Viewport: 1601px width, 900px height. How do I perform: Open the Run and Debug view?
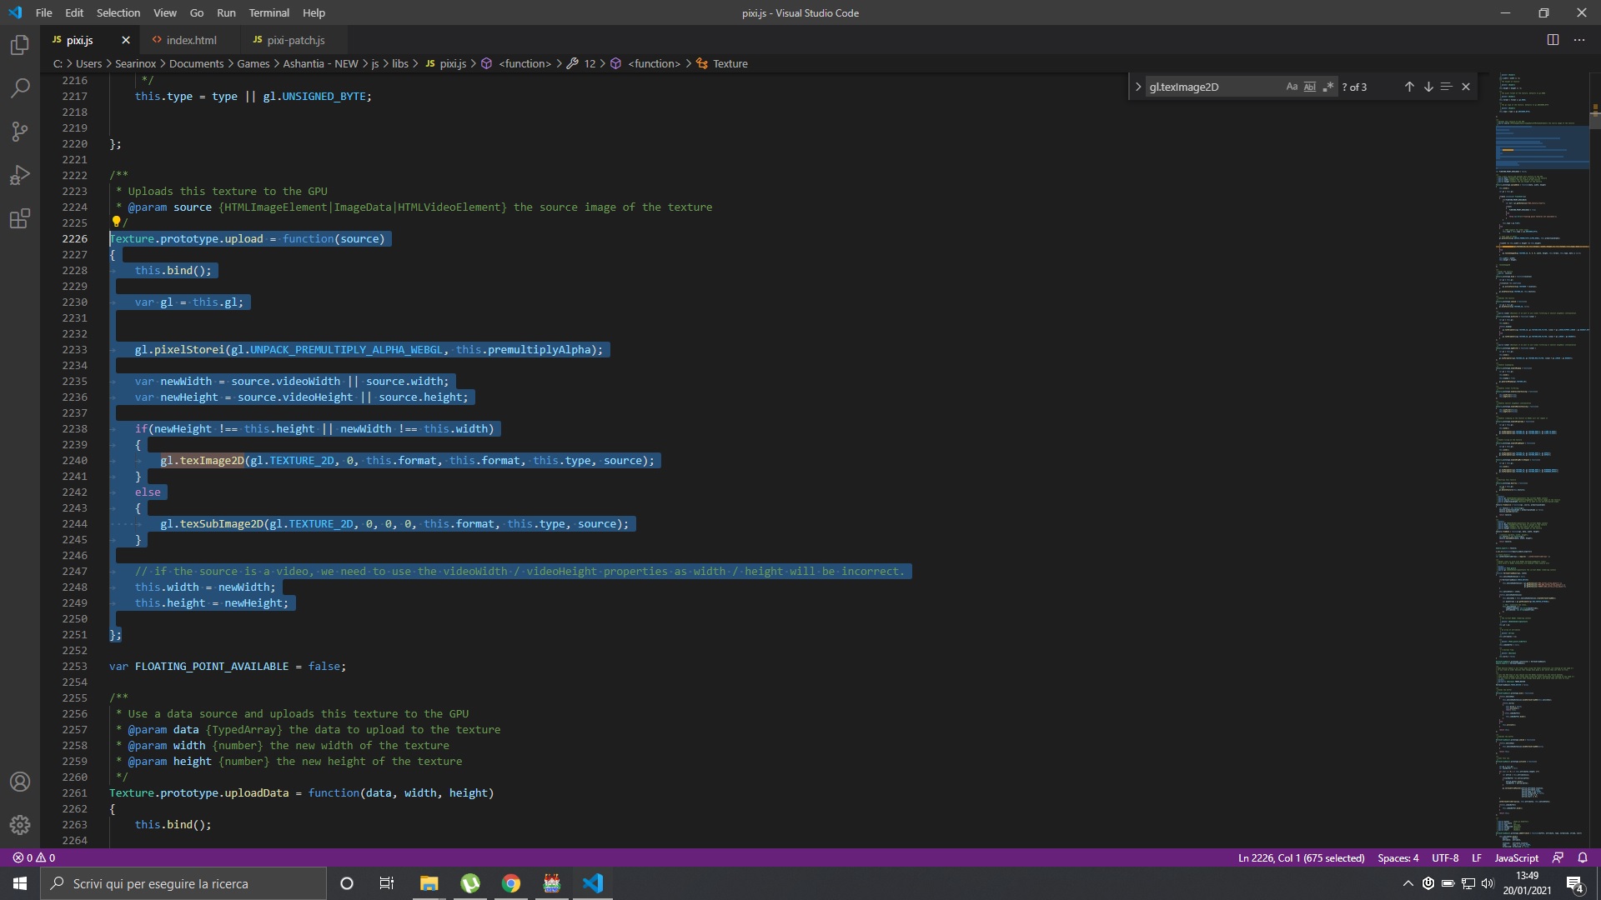pos(19,174)
